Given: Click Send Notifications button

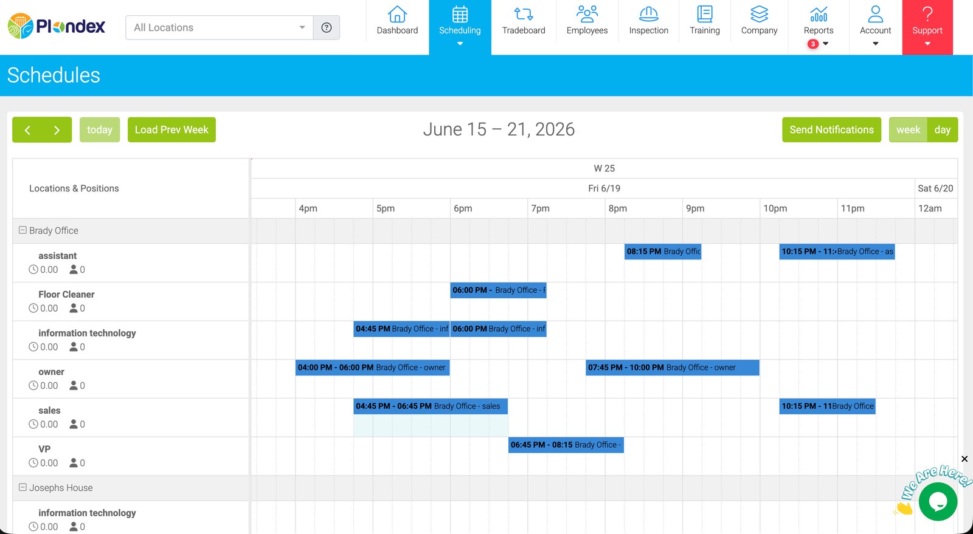Looking at the screenshot, I should (831, 130).
